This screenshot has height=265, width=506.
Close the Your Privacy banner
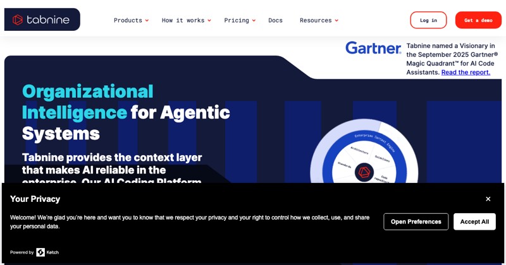coord(488,199)
